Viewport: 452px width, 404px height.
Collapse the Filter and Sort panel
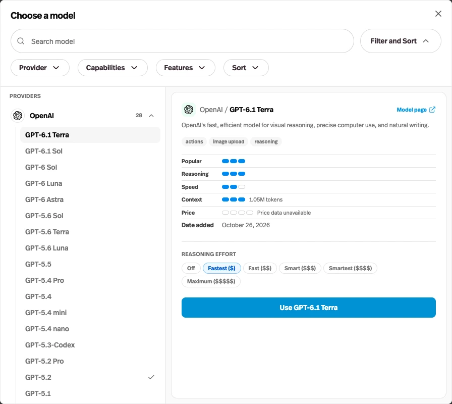[401, 41]
